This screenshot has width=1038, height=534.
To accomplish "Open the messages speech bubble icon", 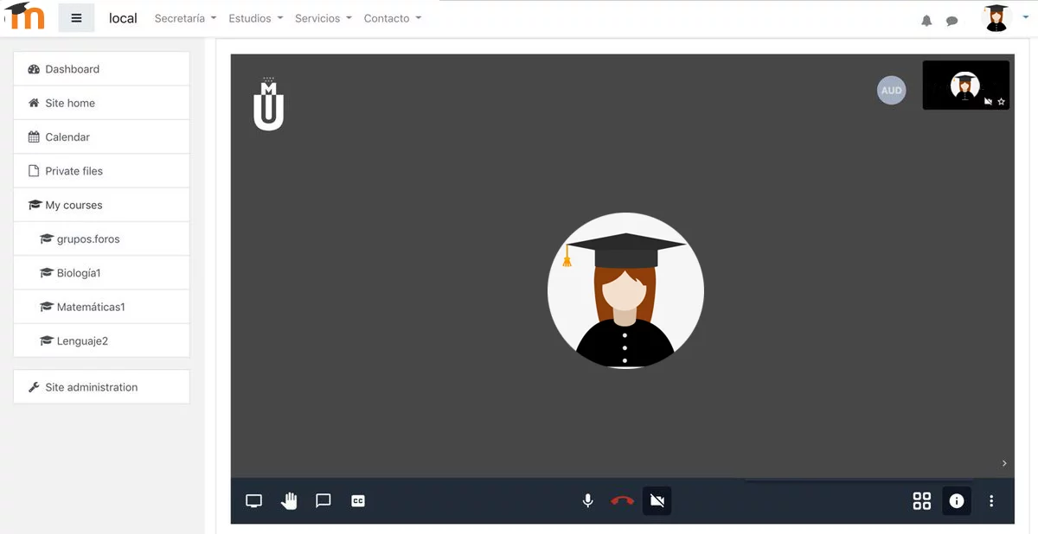I will click(x=951, y=21).
